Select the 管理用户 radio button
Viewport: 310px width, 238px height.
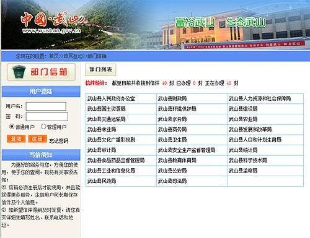pyautogui.click(x=43, y=126)
